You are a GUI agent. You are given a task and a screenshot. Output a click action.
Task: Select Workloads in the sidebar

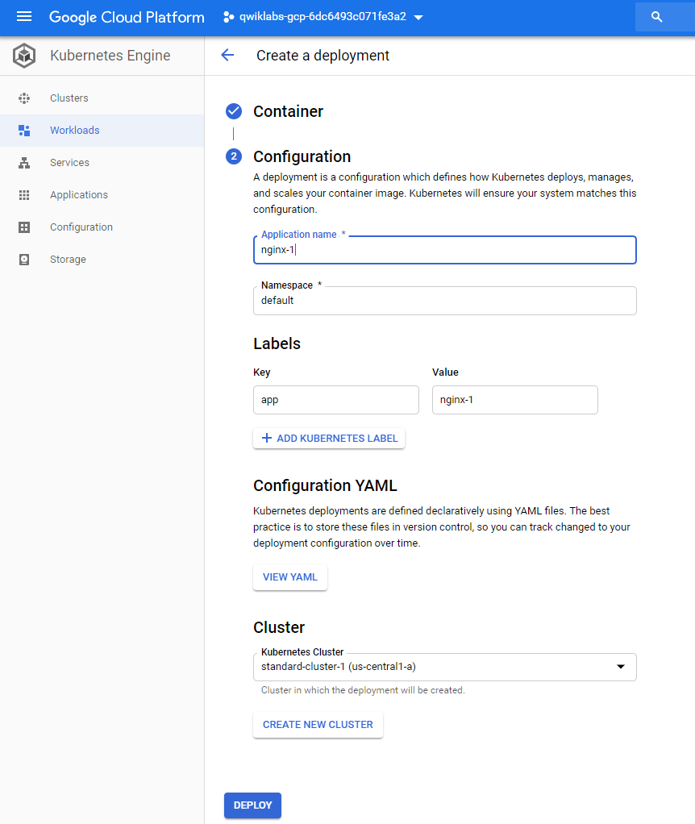point(102,131)
